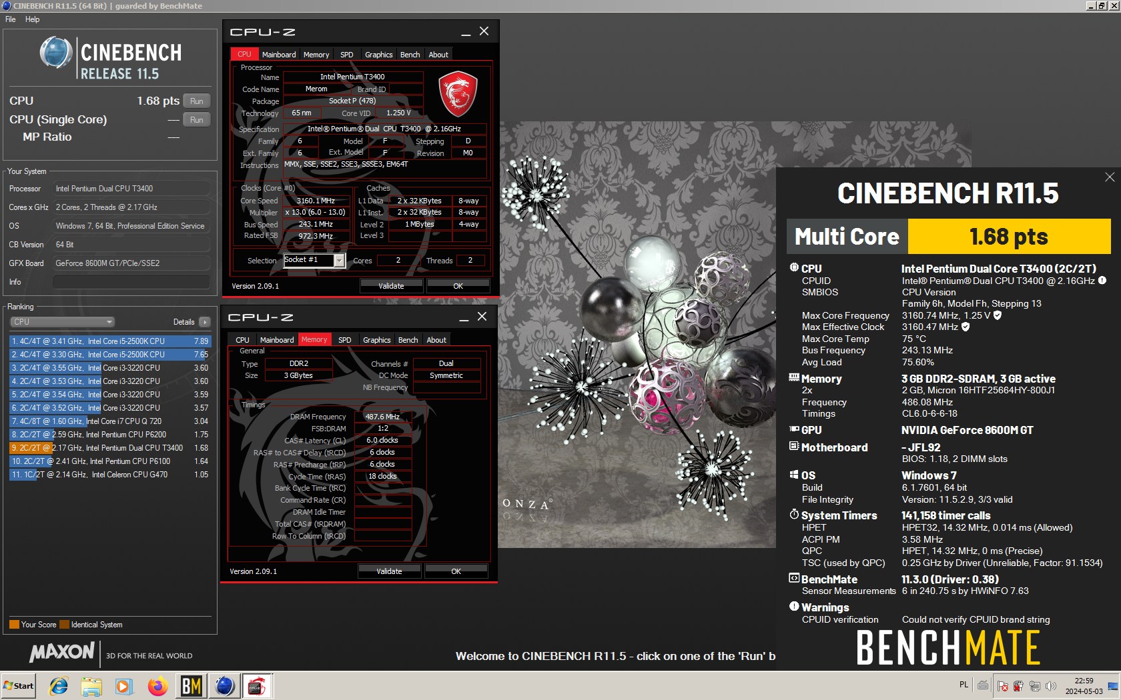Click the Identical System legend swatch
This screenshot has height=700, width=1121.
tap(64, 625)
